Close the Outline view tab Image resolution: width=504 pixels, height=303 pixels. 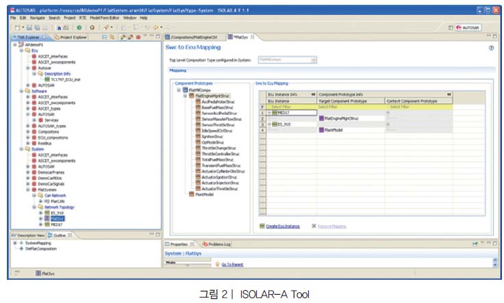click(70, 235)
